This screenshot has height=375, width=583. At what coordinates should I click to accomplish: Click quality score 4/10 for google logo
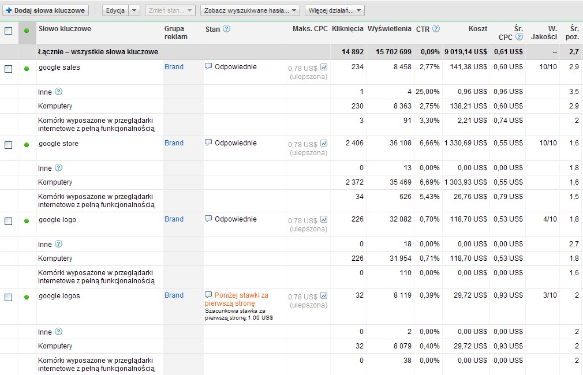550,219
